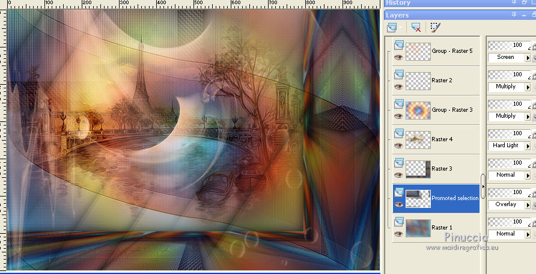Open Raster 2's Multiply blend mode dropdown
Viewport: 536px width, 274px height.
tap(528, 87)
